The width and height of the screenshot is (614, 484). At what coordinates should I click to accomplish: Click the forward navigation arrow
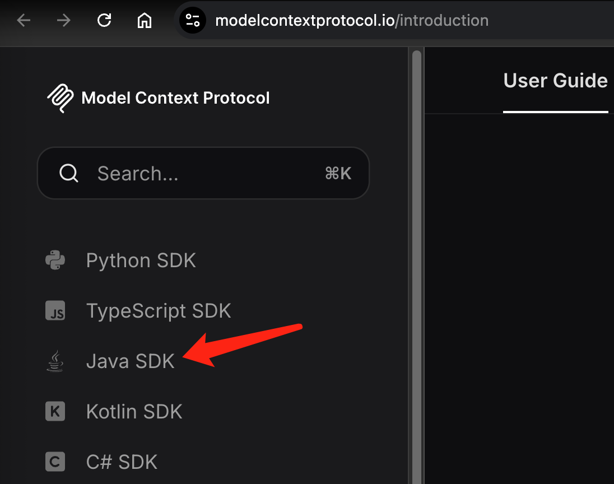63,20
